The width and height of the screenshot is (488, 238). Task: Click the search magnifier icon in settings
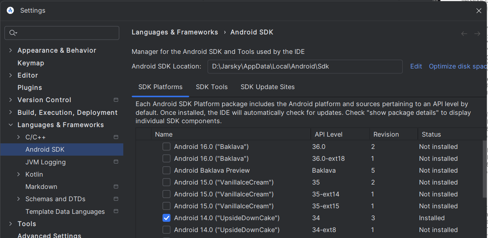pyautogui.click(x=13, y=33)
